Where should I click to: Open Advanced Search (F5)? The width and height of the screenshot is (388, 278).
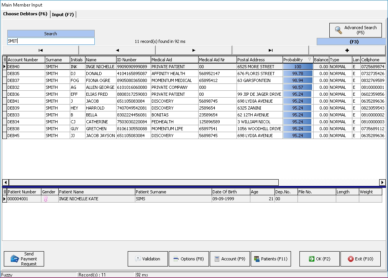coord(355,30)
